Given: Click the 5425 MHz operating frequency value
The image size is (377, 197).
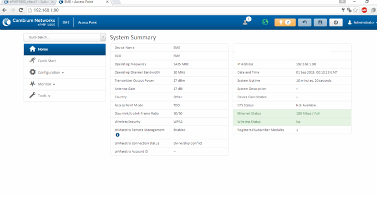Looking at the screenshot, I should pos(181,64).
